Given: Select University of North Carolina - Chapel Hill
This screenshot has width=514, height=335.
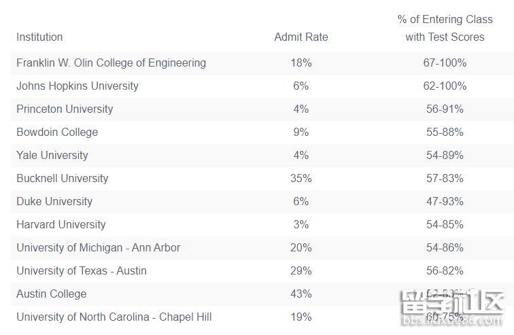Looking at the screenshot, I should point(114,317).
